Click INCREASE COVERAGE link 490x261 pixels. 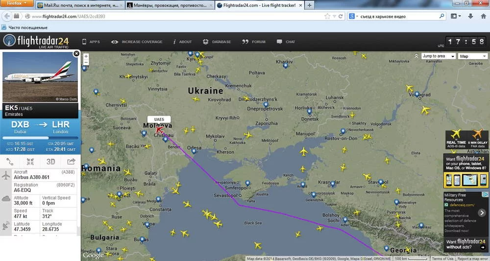tap(137, 42)
